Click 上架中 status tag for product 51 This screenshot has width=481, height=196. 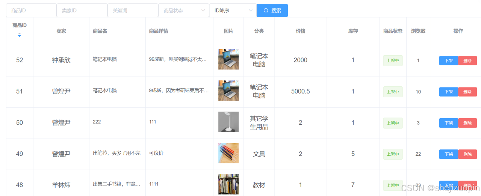point(393,92)
